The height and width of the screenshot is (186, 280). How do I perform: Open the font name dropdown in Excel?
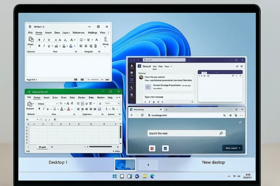(x=57, y=104)
